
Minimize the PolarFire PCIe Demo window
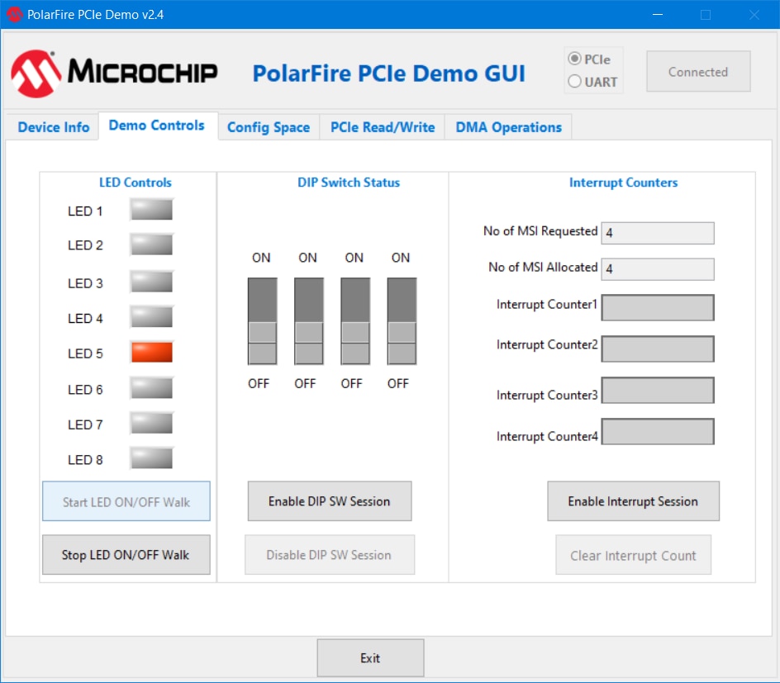tap(658, 14)
